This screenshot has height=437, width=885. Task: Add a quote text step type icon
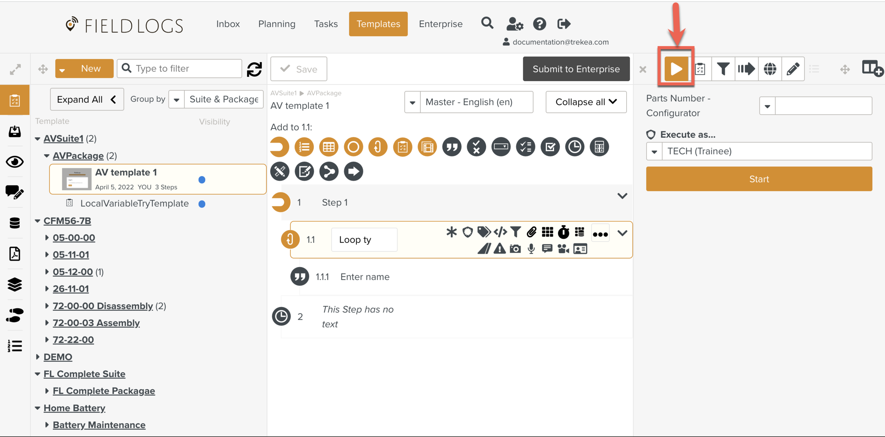(x=452, y=147)
